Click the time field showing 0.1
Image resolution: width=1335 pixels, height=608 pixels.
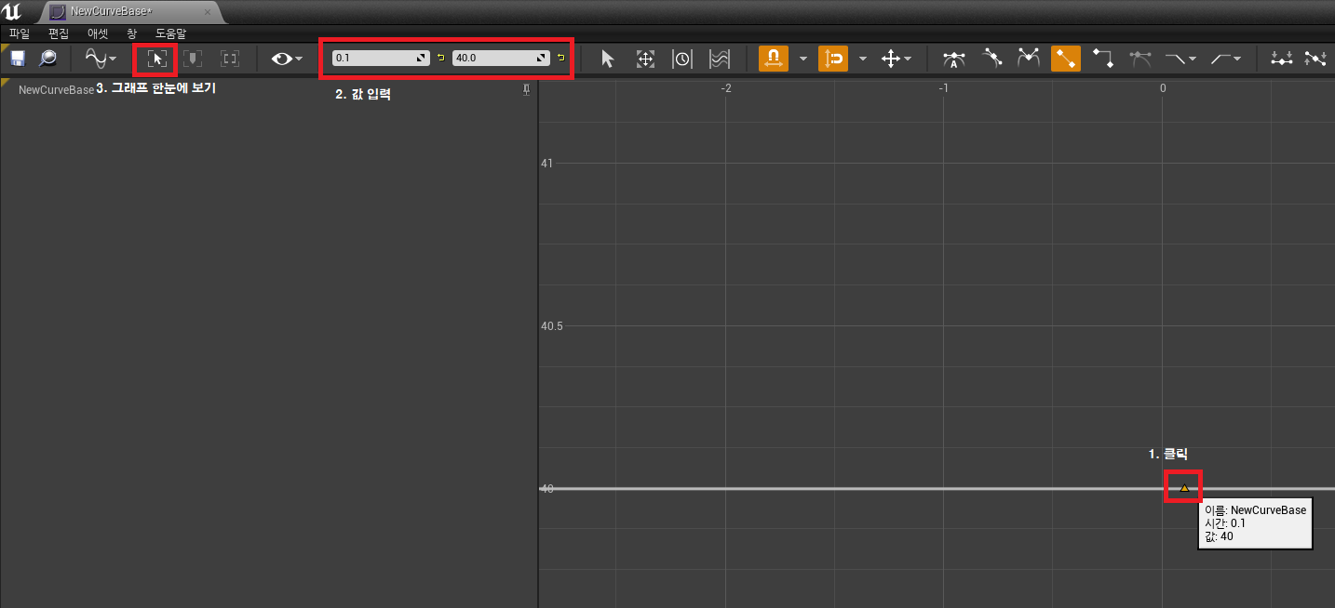click(381, 58)
